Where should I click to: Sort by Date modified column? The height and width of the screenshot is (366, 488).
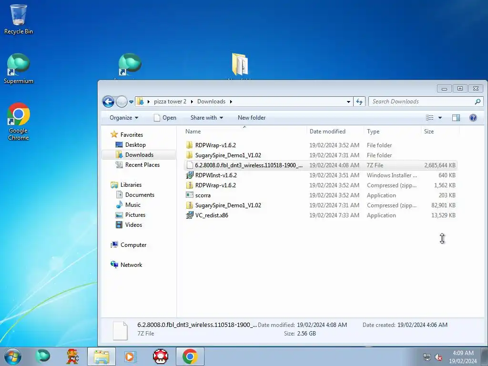point(335,132)
